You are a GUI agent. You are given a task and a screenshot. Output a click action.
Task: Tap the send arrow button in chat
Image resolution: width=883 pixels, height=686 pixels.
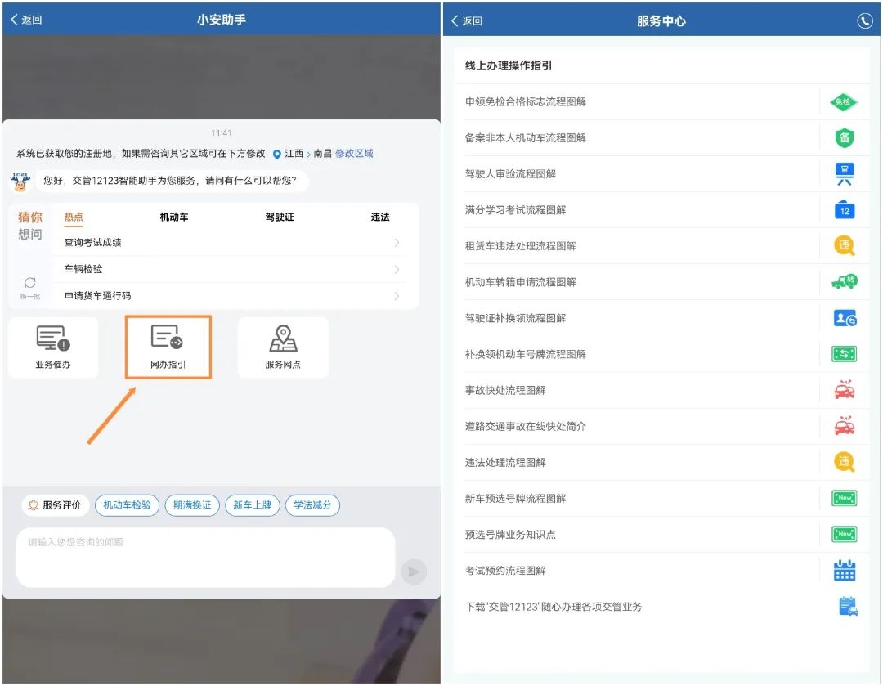414,572
